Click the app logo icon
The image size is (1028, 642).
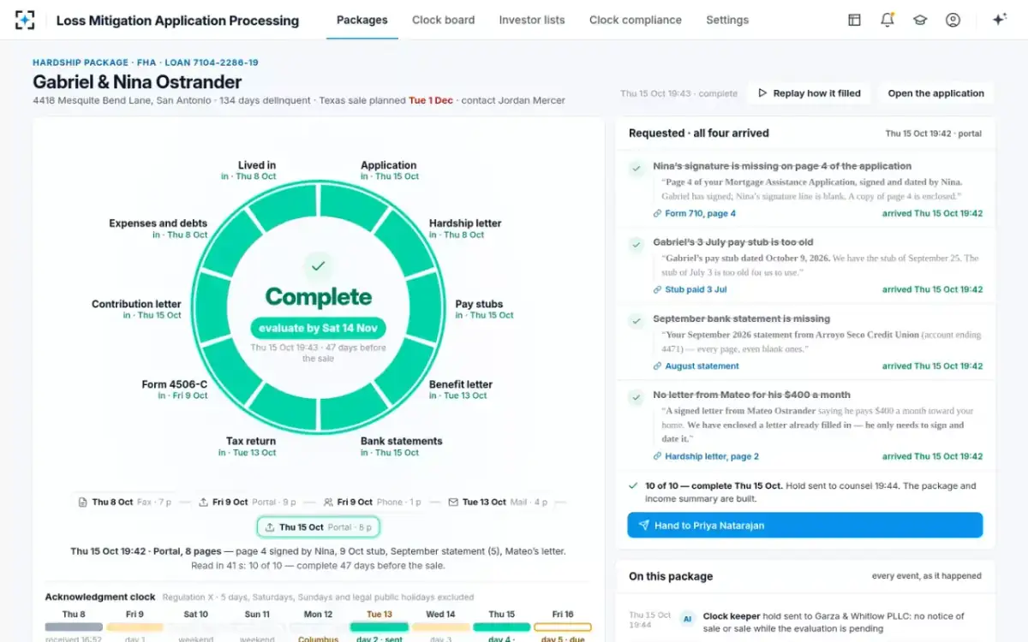[25, 20]
